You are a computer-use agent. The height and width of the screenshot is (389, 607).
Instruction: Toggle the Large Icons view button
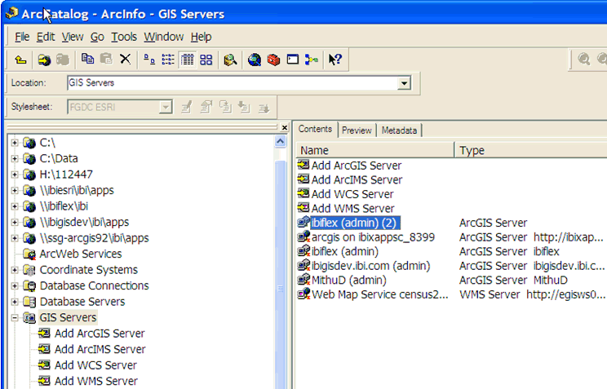click(x=149, y=60)
